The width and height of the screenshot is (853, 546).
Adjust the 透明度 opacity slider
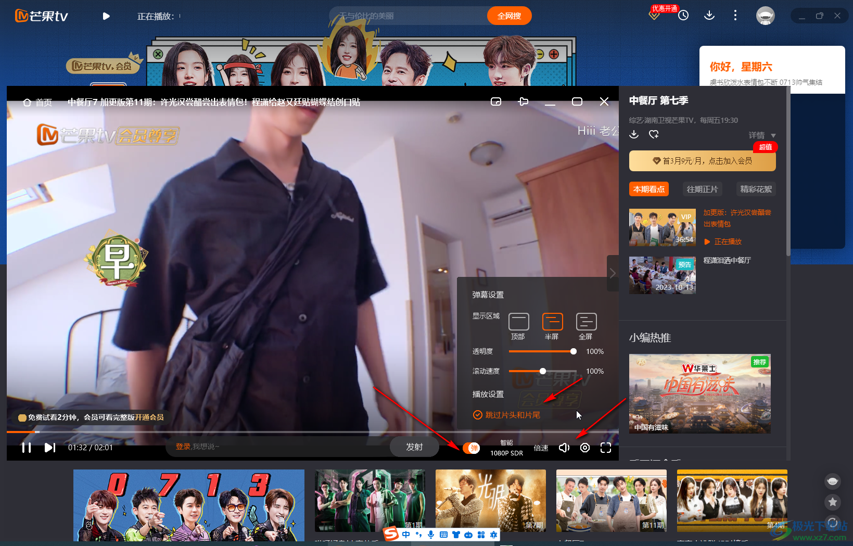point(542,351)
